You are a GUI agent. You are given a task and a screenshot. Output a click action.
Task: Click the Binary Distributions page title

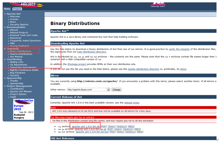pyautogui.click(x=75, y=23)
